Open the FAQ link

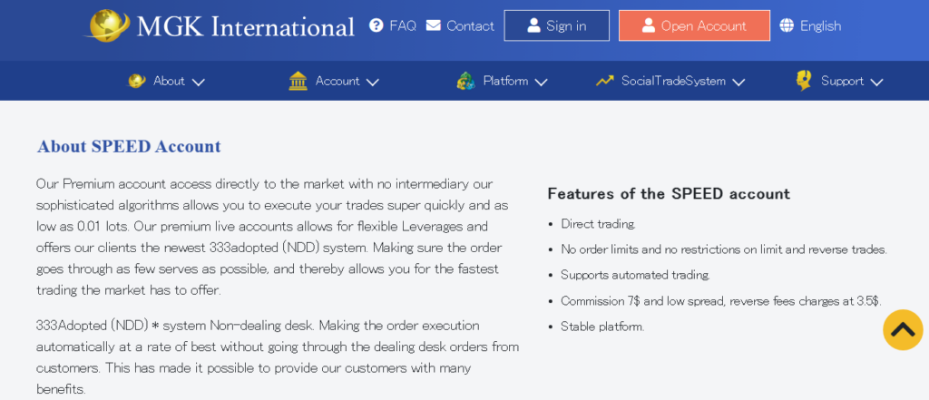[x=393, y=25]
